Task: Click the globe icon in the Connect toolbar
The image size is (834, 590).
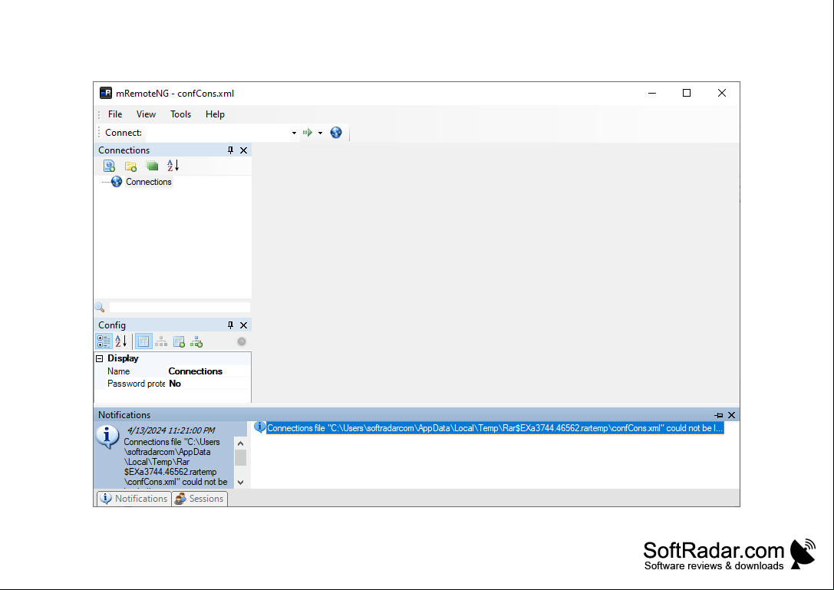Action: coord(335,133)
